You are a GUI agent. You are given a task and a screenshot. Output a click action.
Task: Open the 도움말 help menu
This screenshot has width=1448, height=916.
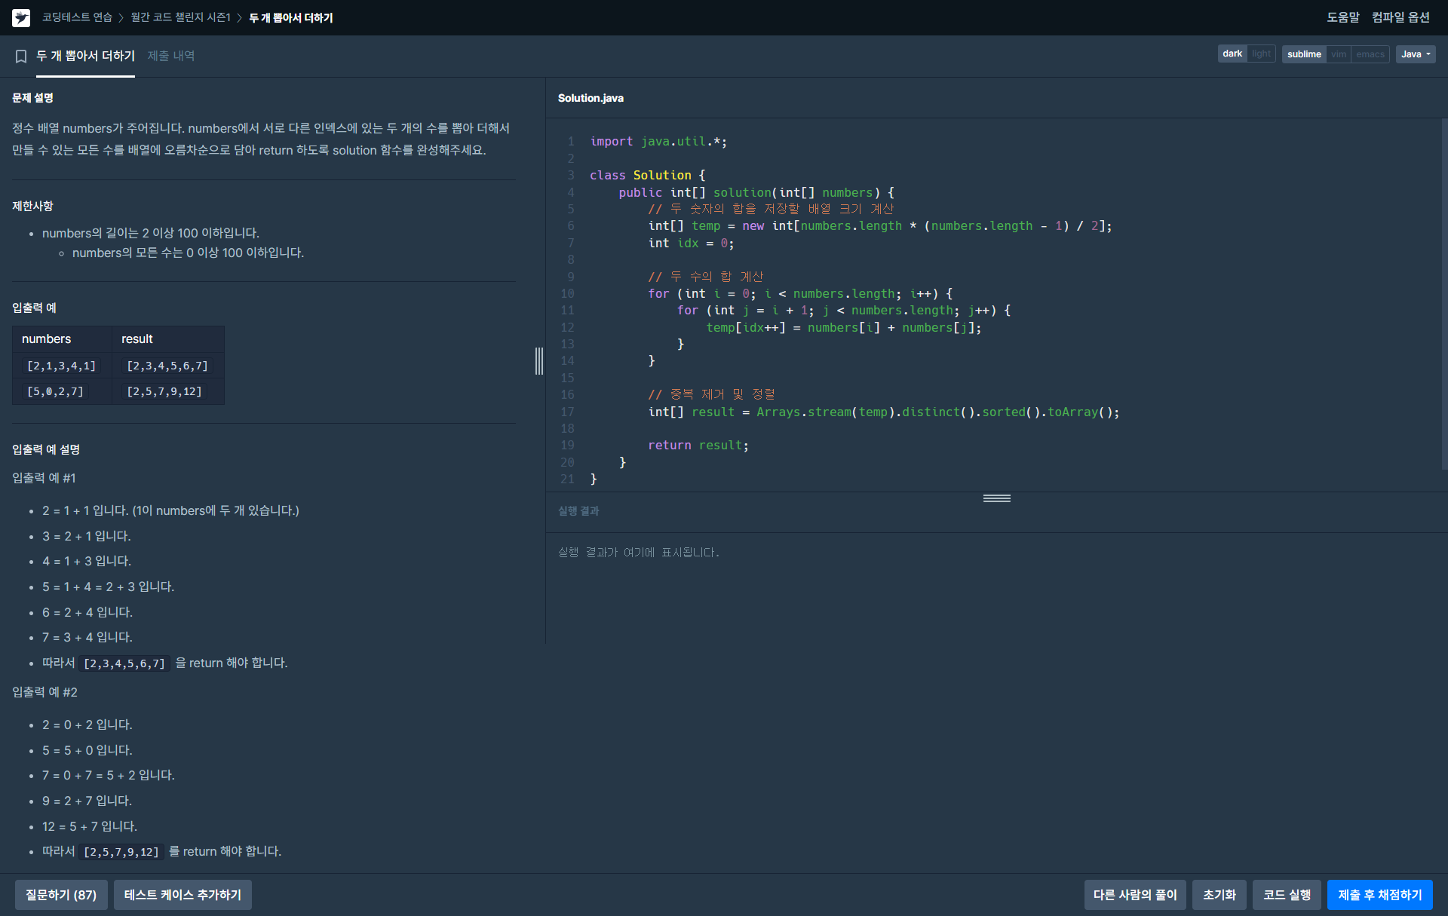(x=1342, y=17)
